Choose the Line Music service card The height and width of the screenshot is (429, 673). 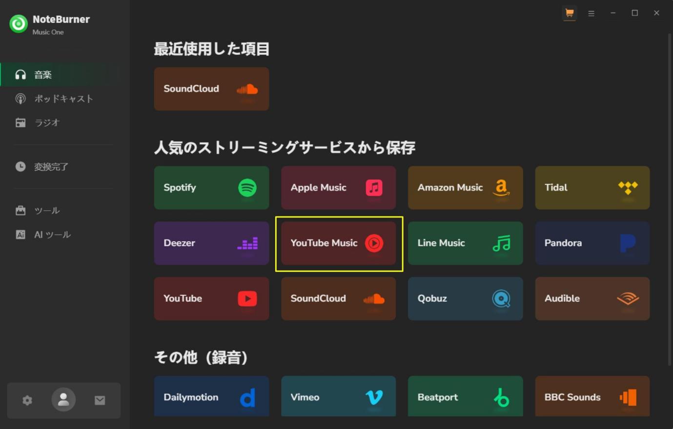465,243
